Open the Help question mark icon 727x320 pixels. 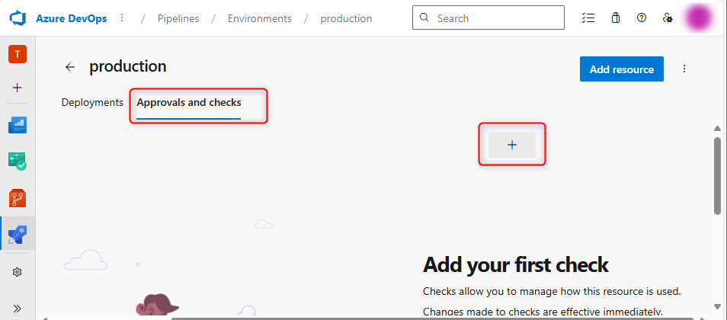pos(642,18)
